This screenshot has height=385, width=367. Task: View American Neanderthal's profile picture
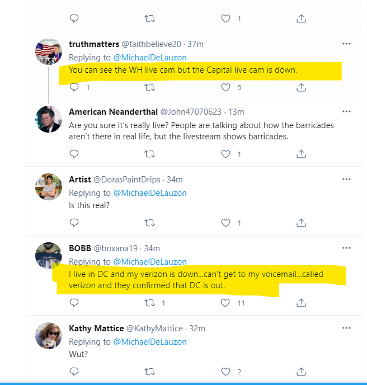[49, 119]
